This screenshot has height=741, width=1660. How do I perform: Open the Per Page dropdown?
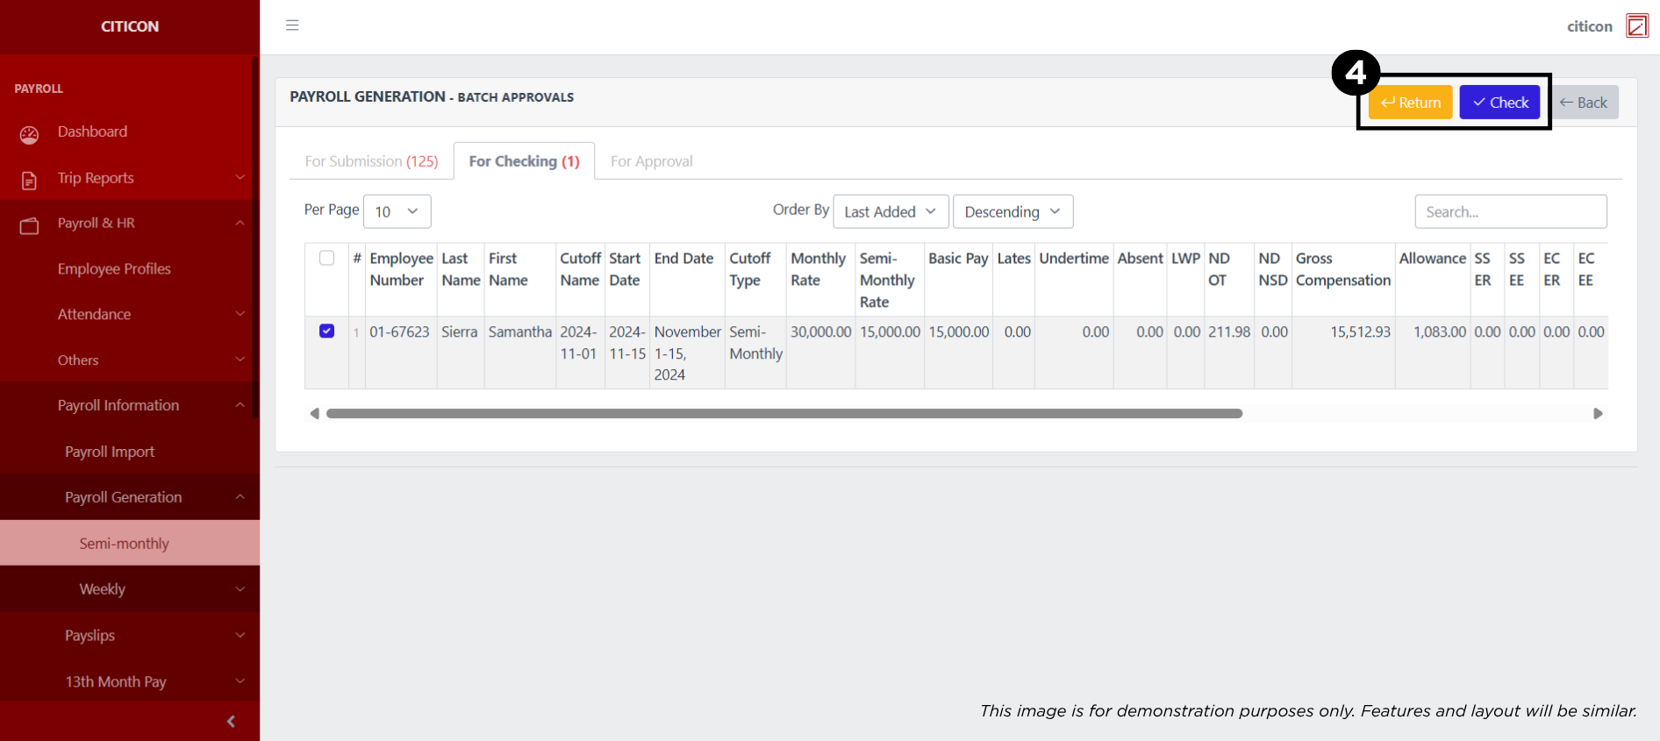(x=397, y=211)
